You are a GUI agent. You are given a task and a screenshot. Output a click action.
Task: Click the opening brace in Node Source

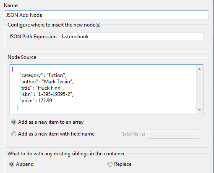(x=13, y=69)
